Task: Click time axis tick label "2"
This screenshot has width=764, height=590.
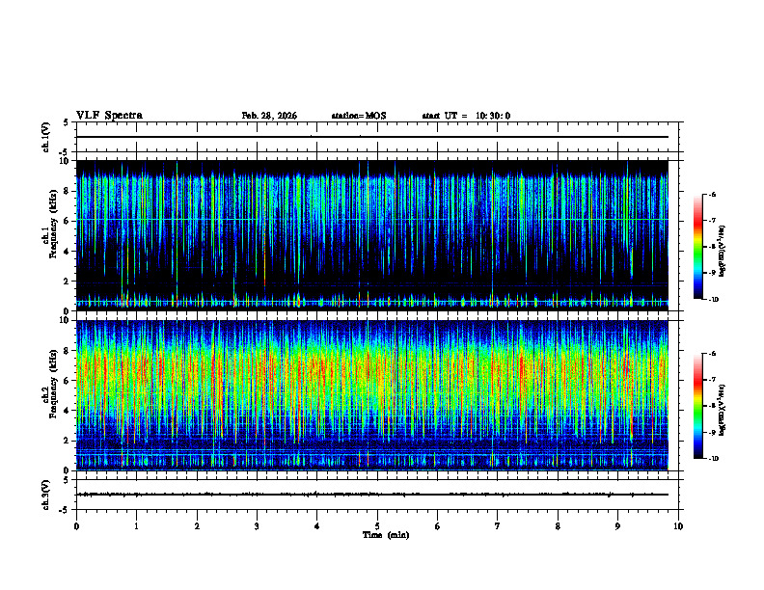Action: [197, 526]
